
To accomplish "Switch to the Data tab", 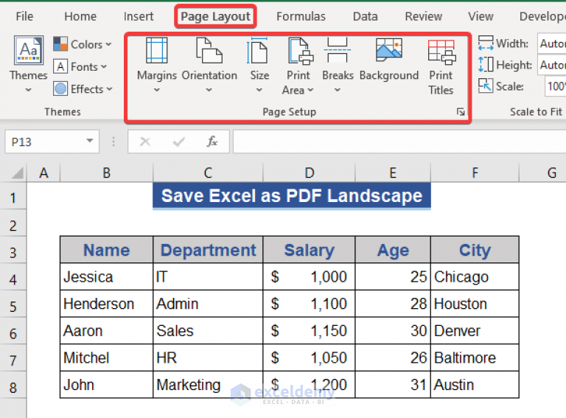I will point(365,16).
